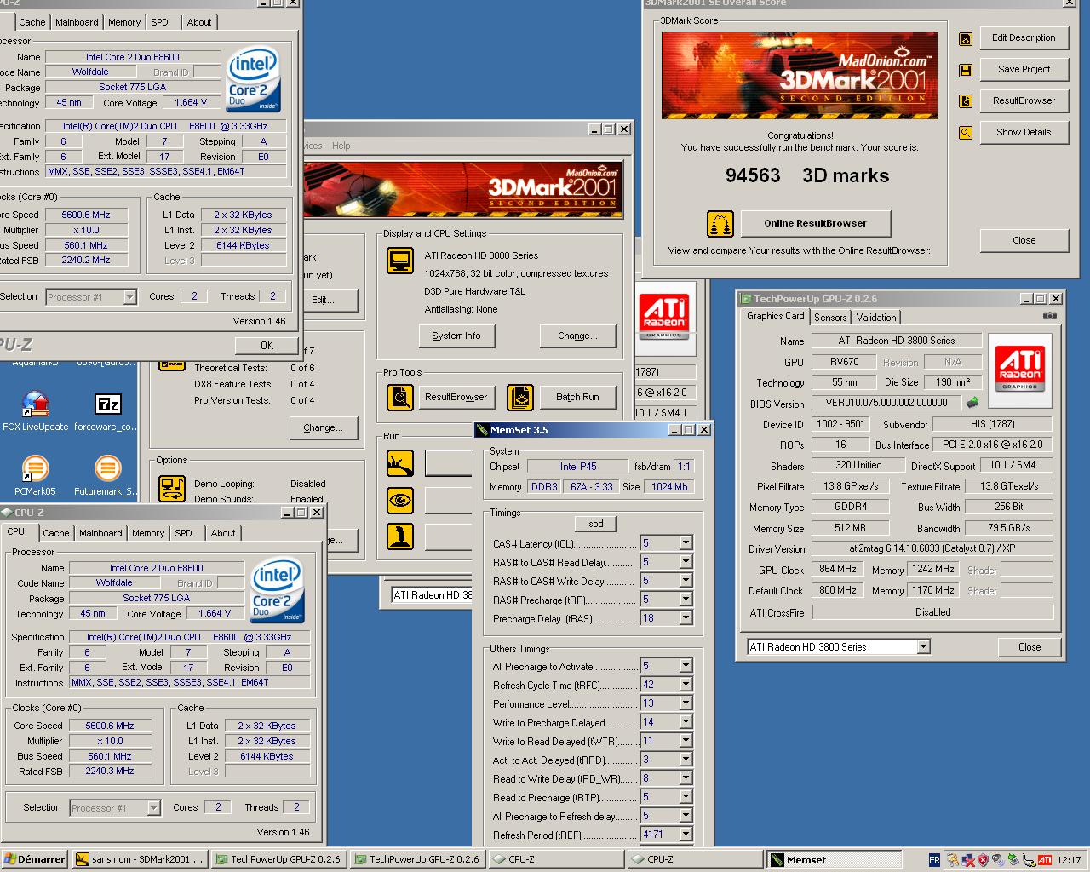This screenshot has width=1090, height=872.
Task: Click spd button in MemSet Timings
Action: point(596,524)
